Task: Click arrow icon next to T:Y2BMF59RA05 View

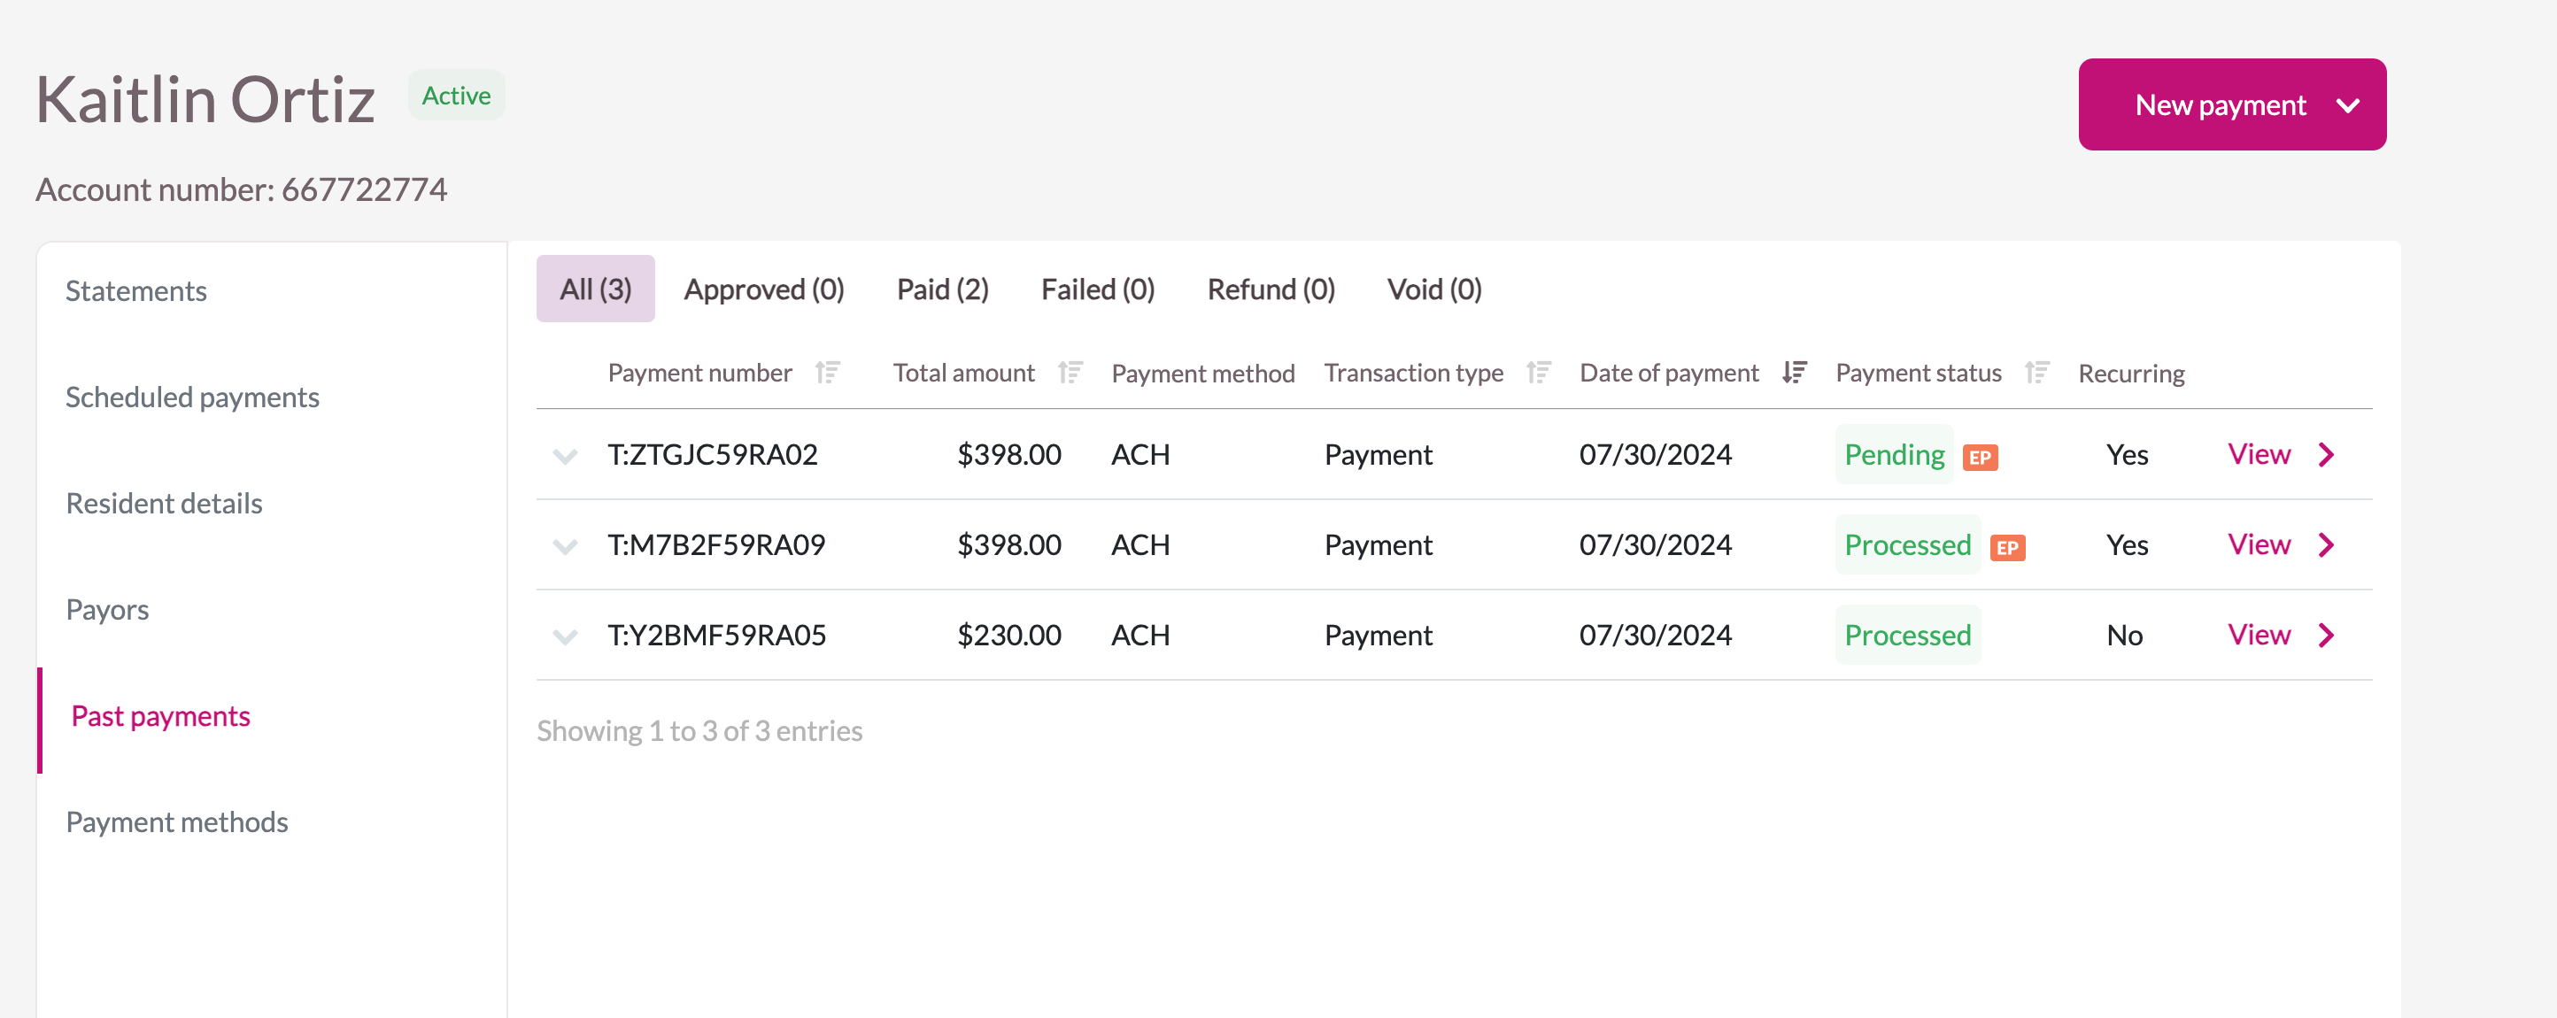Action: (2326, 635)
